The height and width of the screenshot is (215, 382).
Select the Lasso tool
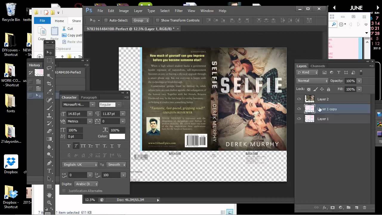coord(50,68)
